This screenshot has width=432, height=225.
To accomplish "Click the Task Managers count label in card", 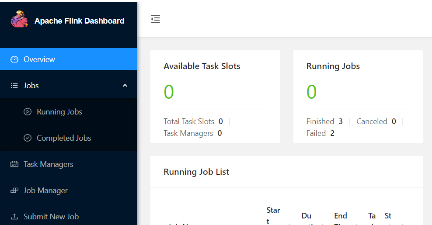I will point(188,133).
